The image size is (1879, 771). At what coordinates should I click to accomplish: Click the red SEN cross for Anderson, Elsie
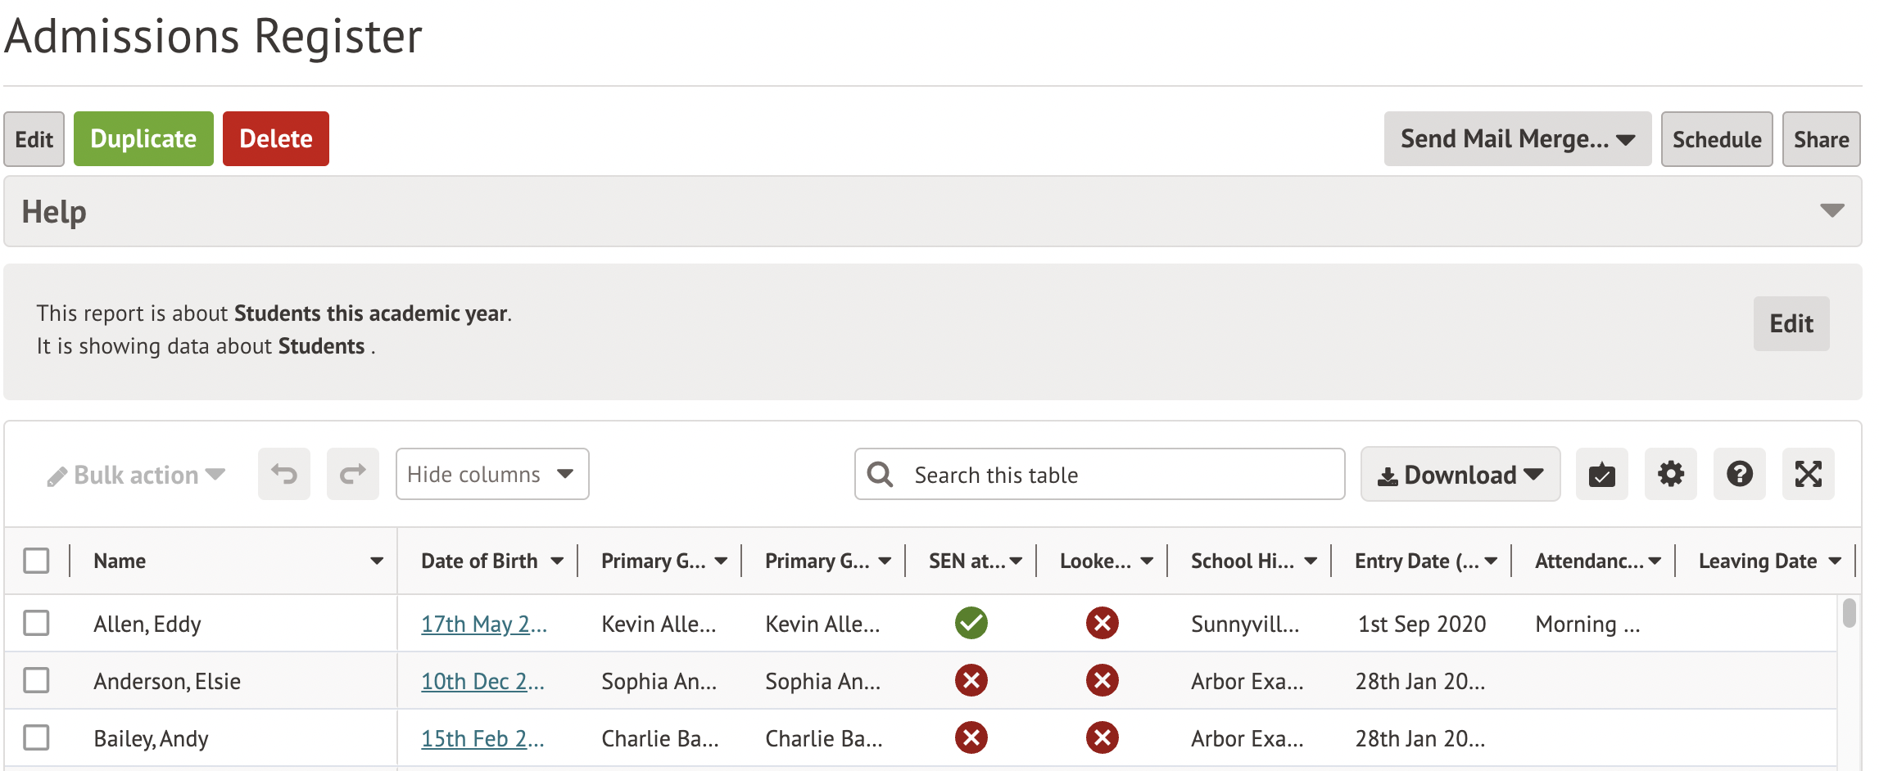(x=971, y=681)
